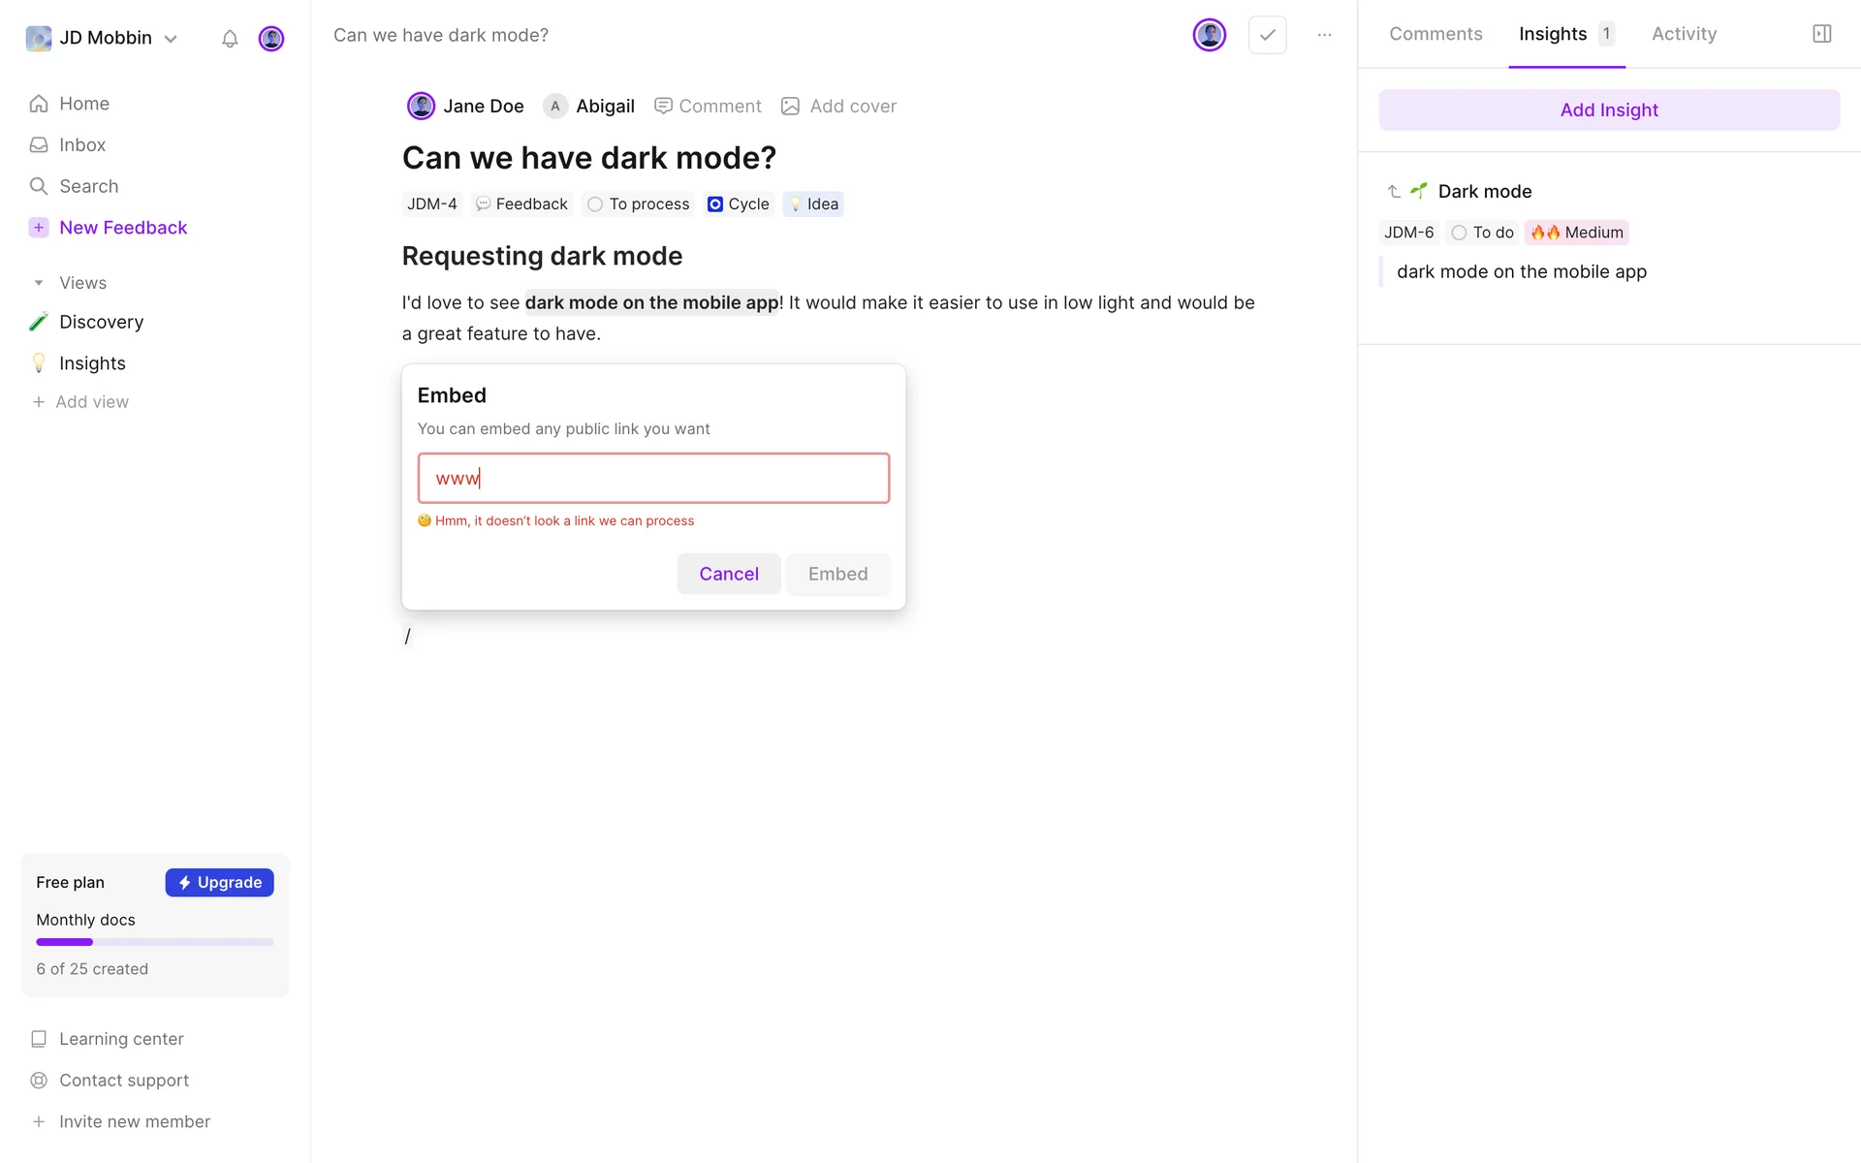Open the Medium priority dropdown tag
This screenshot has width=1861, height=1163.
[1576, 233]
